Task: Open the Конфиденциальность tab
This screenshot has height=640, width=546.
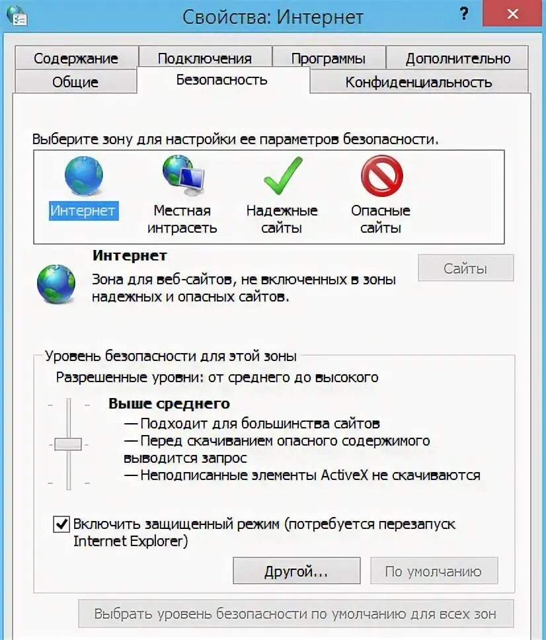Action: coord(418,82)
